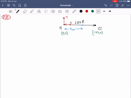Image resolution: width=131 pixels, height=98 pixels.
Task: Select the thinnest stroke width
Action: 98,11
